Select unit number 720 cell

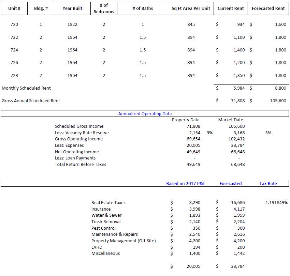(14, 25)
